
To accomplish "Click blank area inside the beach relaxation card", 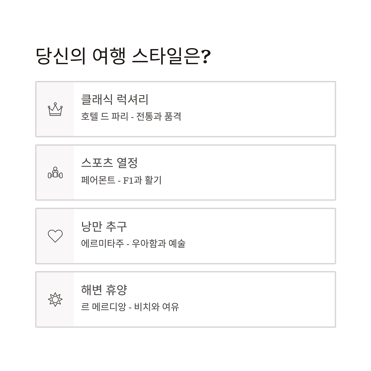I will 258,299.
